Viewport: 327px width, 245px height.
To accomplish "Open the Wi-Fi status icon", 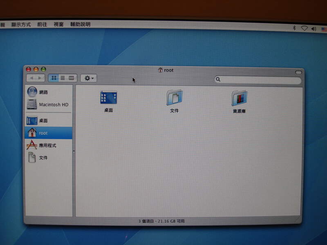I will click(304, 28).
